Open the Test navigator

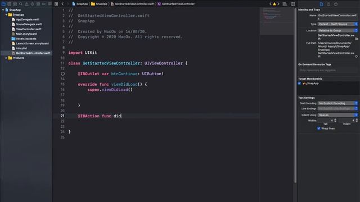(33, 4)
